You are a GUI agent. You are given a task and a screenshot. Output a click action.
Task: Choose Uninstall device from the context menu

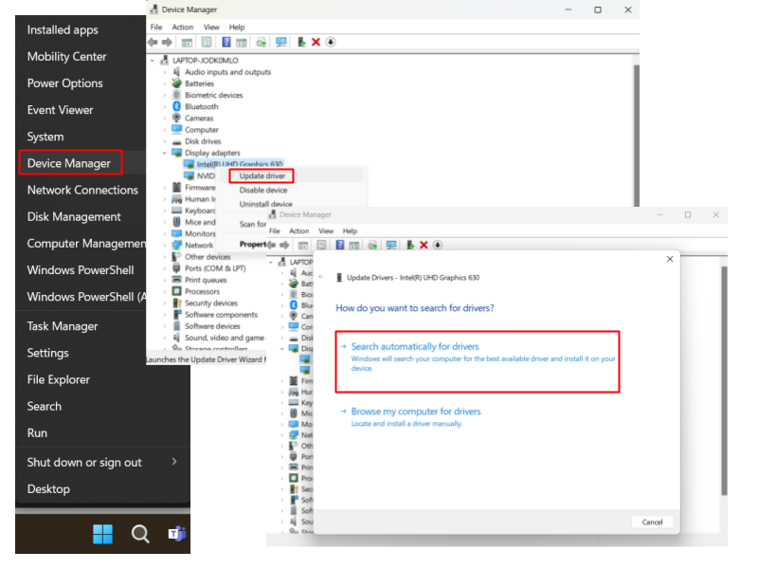click(x=265, y=204)
